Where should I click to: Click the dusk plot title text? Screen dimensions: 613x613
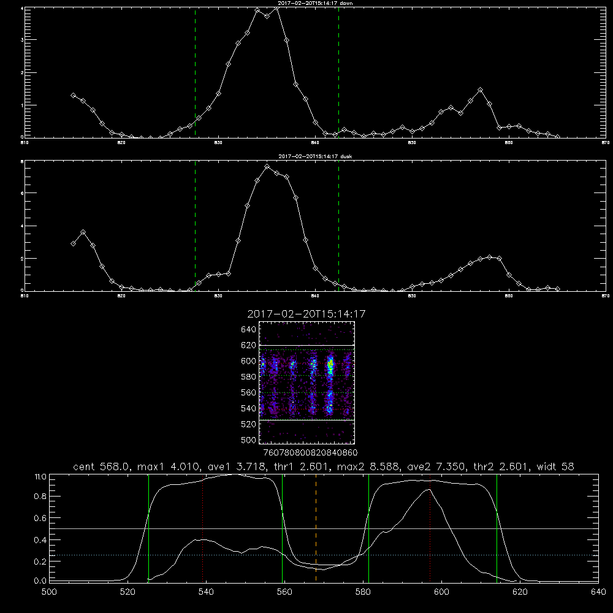(x=315, y=156)
